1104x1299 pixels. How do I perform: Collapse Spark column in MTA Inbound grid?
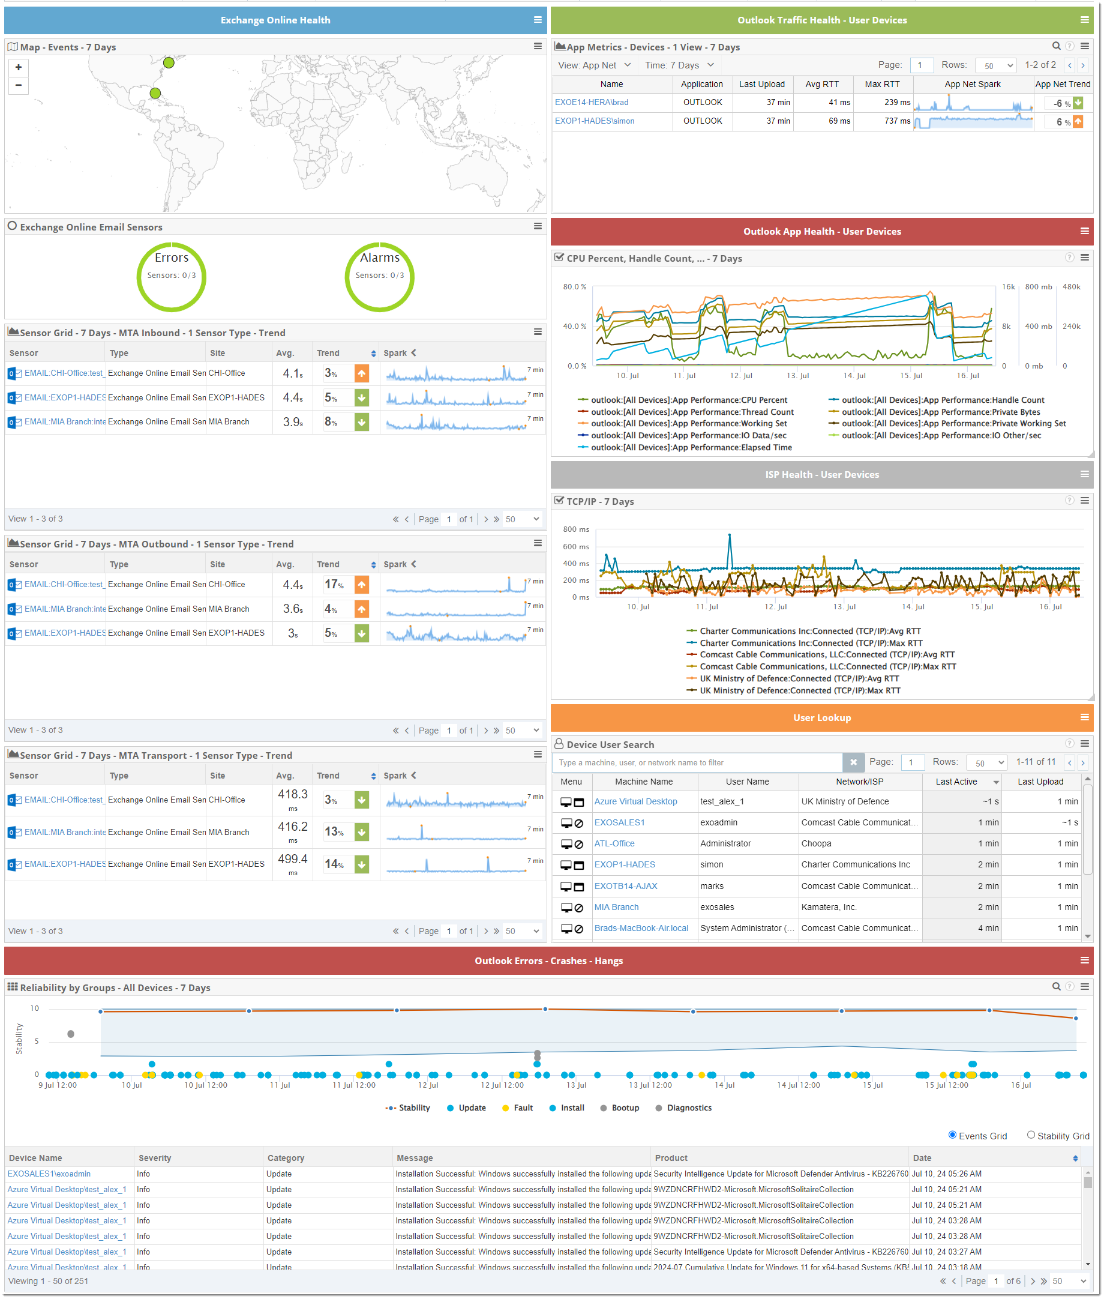(413, 353)
